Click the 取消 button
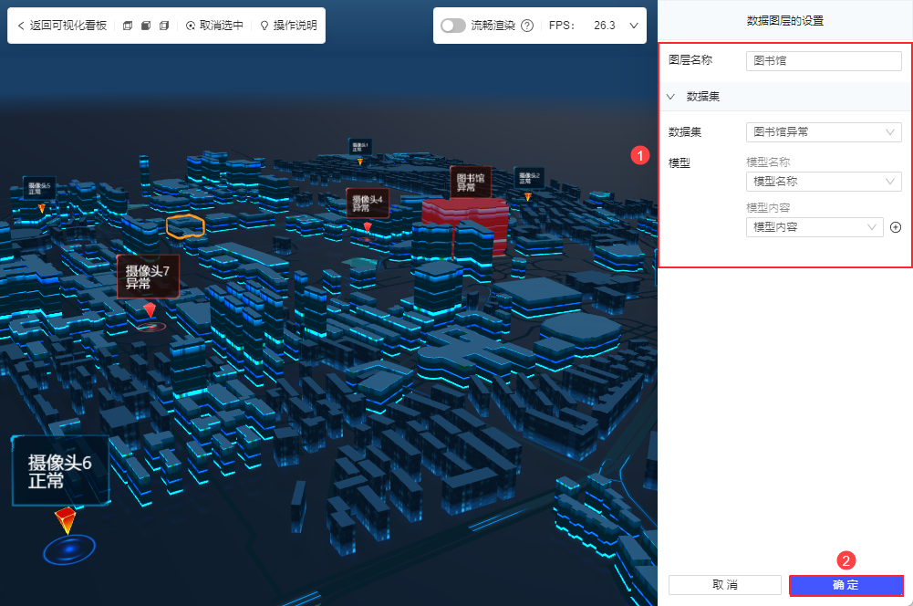913x606 pixels. point(725,584)
